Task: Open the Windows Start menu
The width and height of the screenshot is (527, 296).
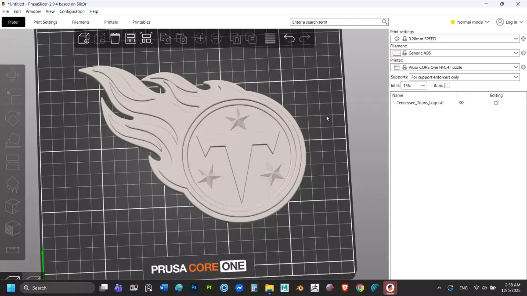Action: (x=11, y=288)
